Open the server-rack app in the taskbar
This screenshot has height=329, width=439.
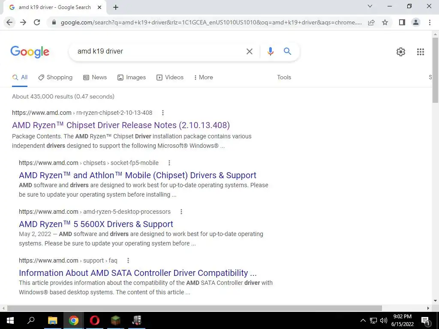[137, 320]
